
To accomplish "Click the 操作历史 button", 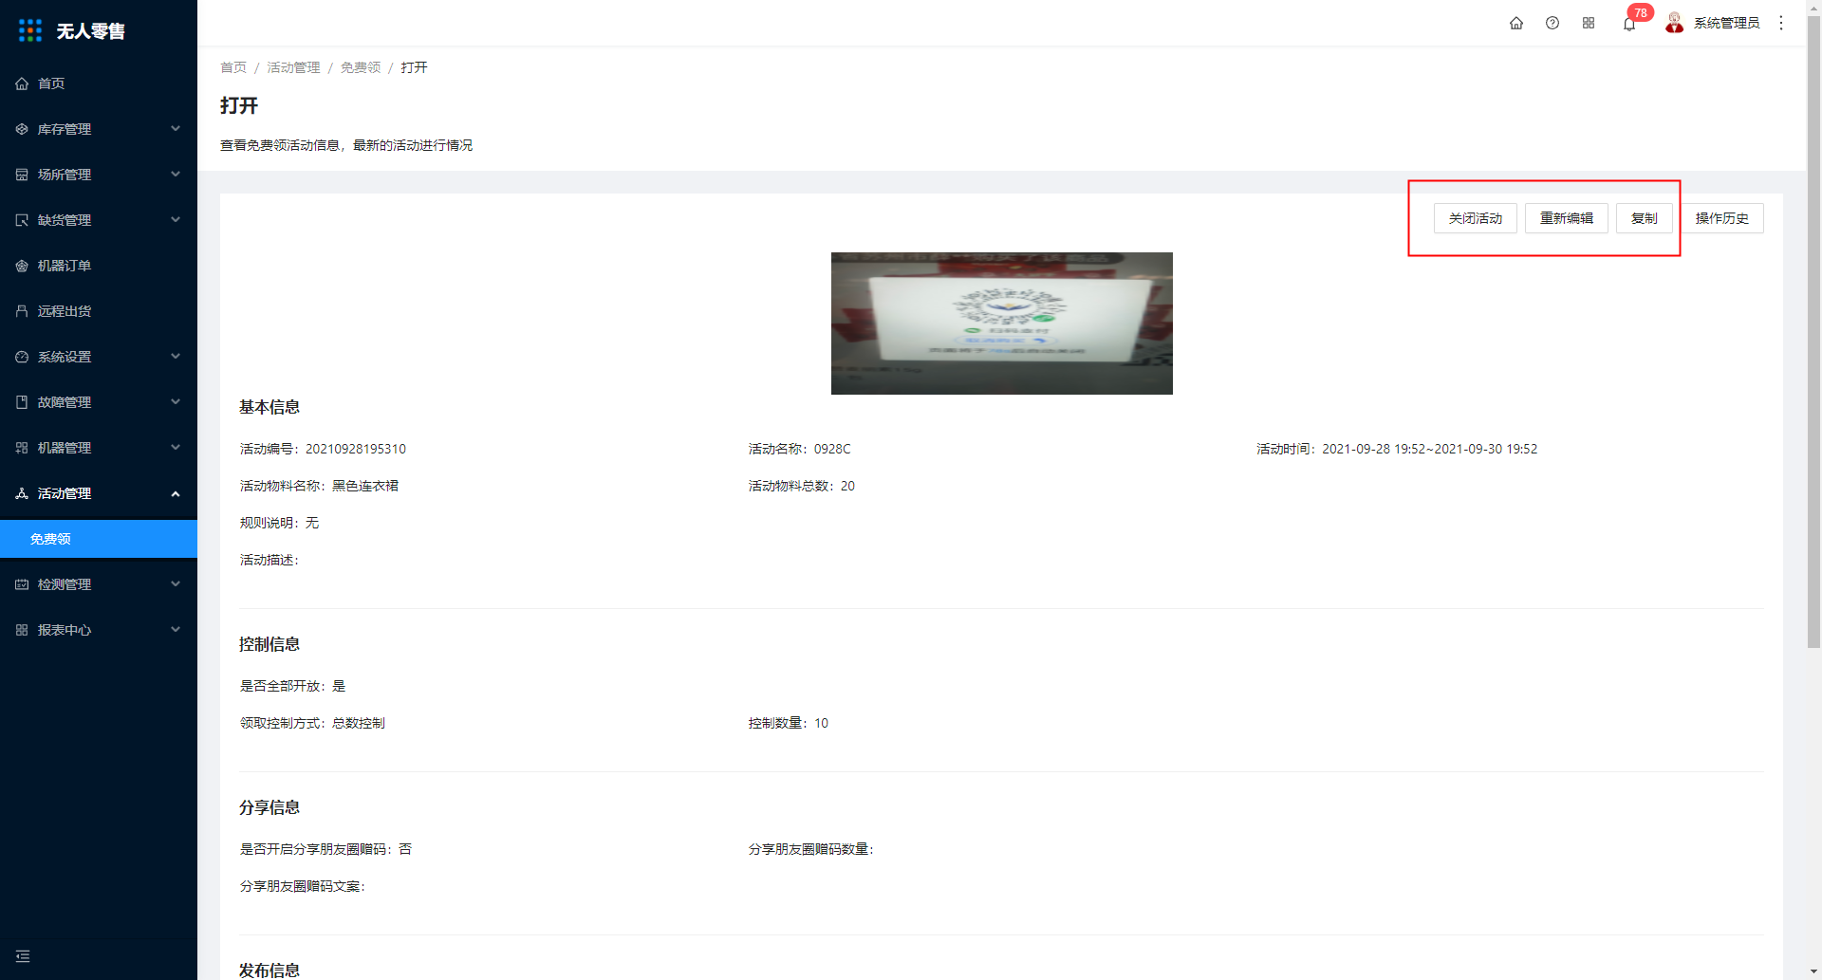I will (x=1722, y=218).
